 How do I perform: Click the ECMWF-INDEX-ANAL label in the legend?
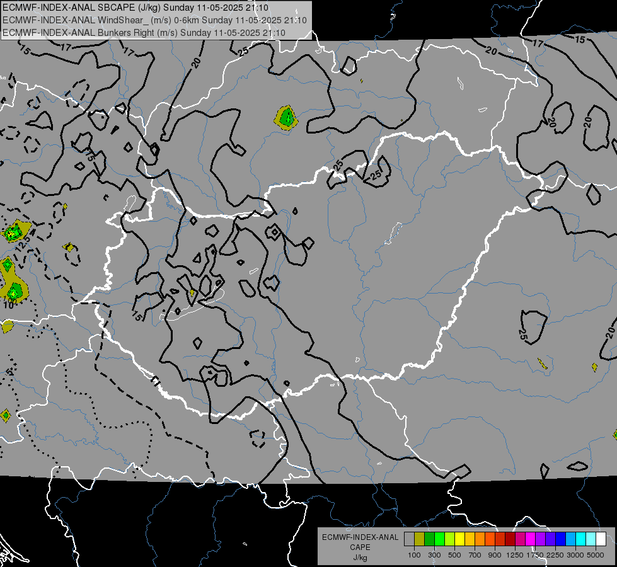point(360,537)
